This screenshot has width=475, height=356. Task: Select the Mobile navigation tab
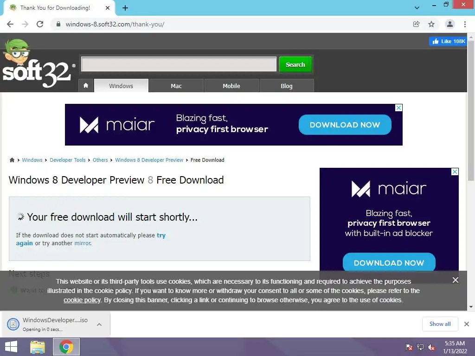point(231,86)
